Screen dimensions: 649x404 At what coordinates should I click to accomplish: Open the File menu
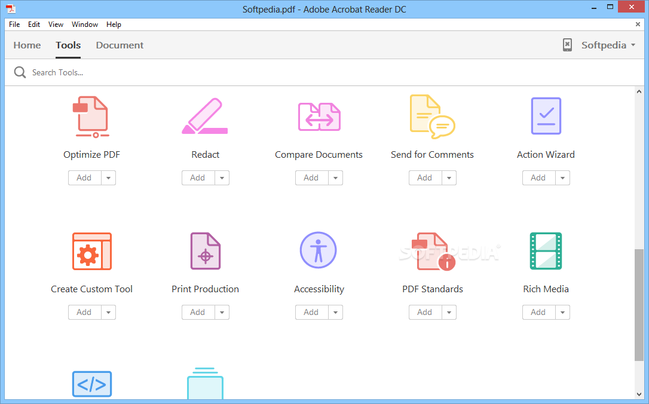click(14, 25)
